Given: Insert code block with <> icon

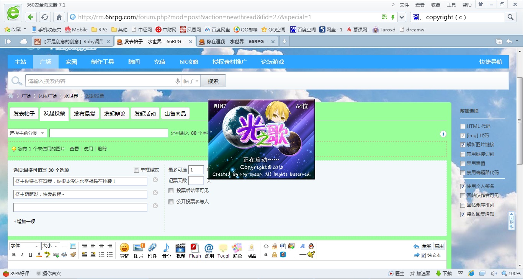Looking at the screenshot, I should 266,246.
